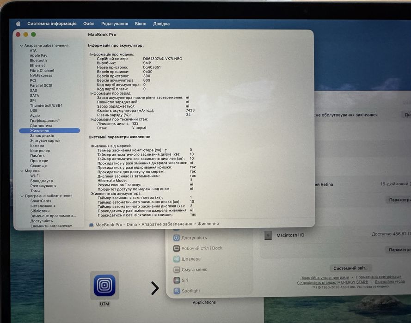The image size is (411, 323).
Task: Click the Accessibility icon in System Settings
Action: (177, 238)
